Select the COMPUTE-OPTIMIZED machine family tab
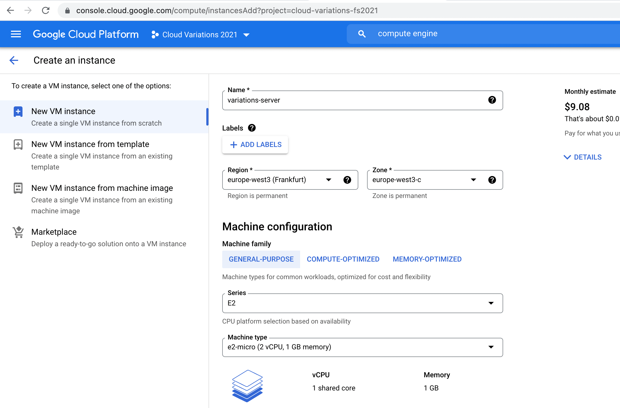This screenshot has height=408, width=620. point(343,259)
